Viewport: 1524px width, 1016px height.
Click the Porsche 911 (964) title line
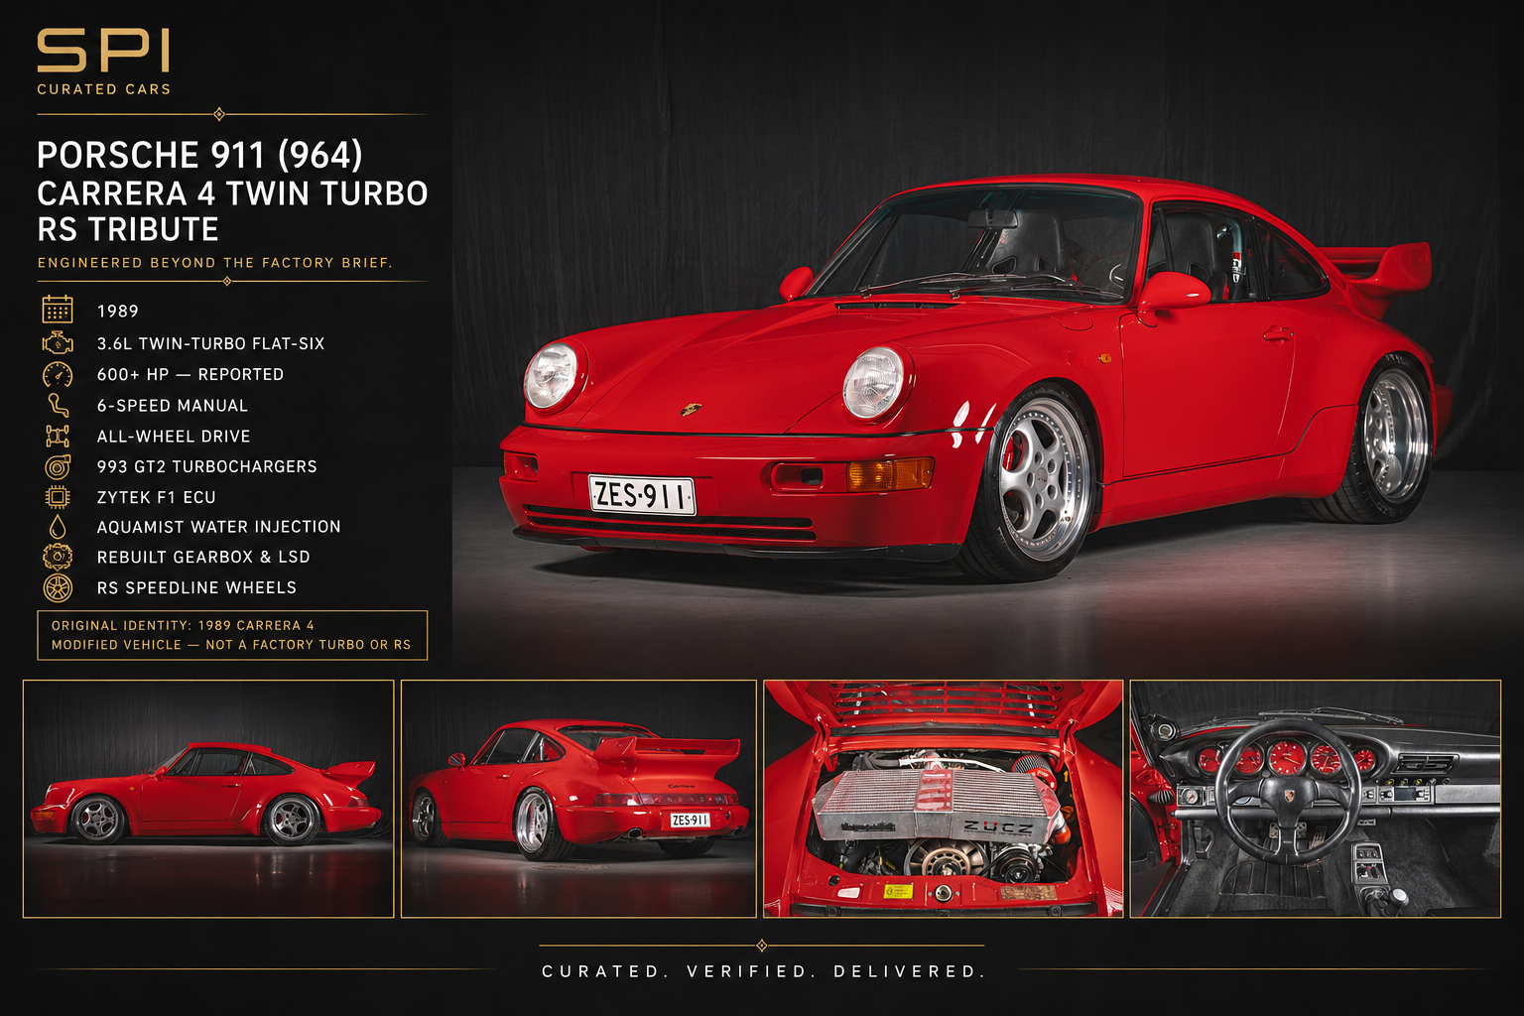(199, 156)
